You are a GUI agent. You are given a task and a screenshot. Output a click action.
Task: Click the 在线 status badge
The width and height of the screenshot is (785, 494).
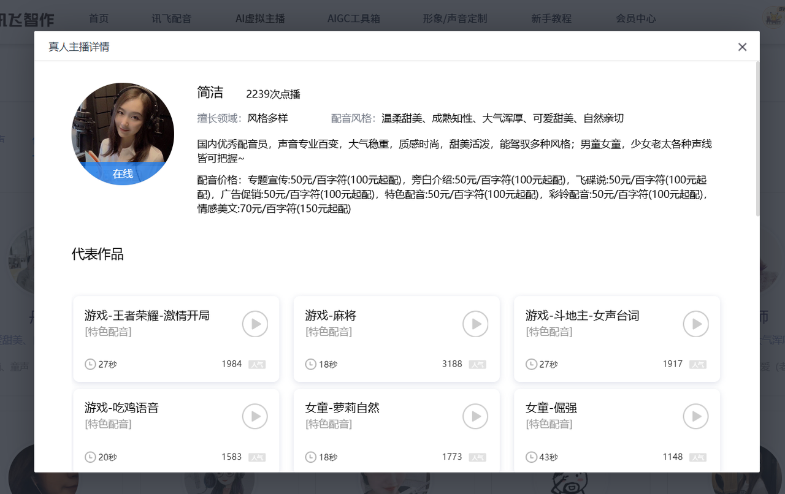[123, 173]
